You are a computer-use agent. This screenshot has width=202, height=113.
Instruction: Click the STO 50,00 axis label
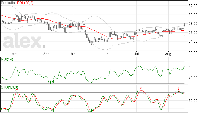tap(193, 101)
